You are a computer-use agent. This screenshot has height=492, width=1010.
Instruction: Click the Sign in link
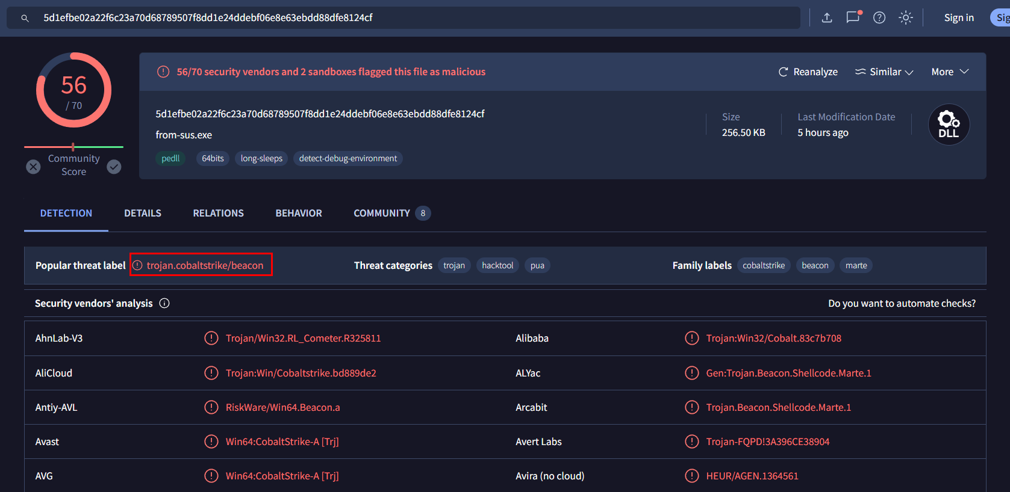(959, 18)
